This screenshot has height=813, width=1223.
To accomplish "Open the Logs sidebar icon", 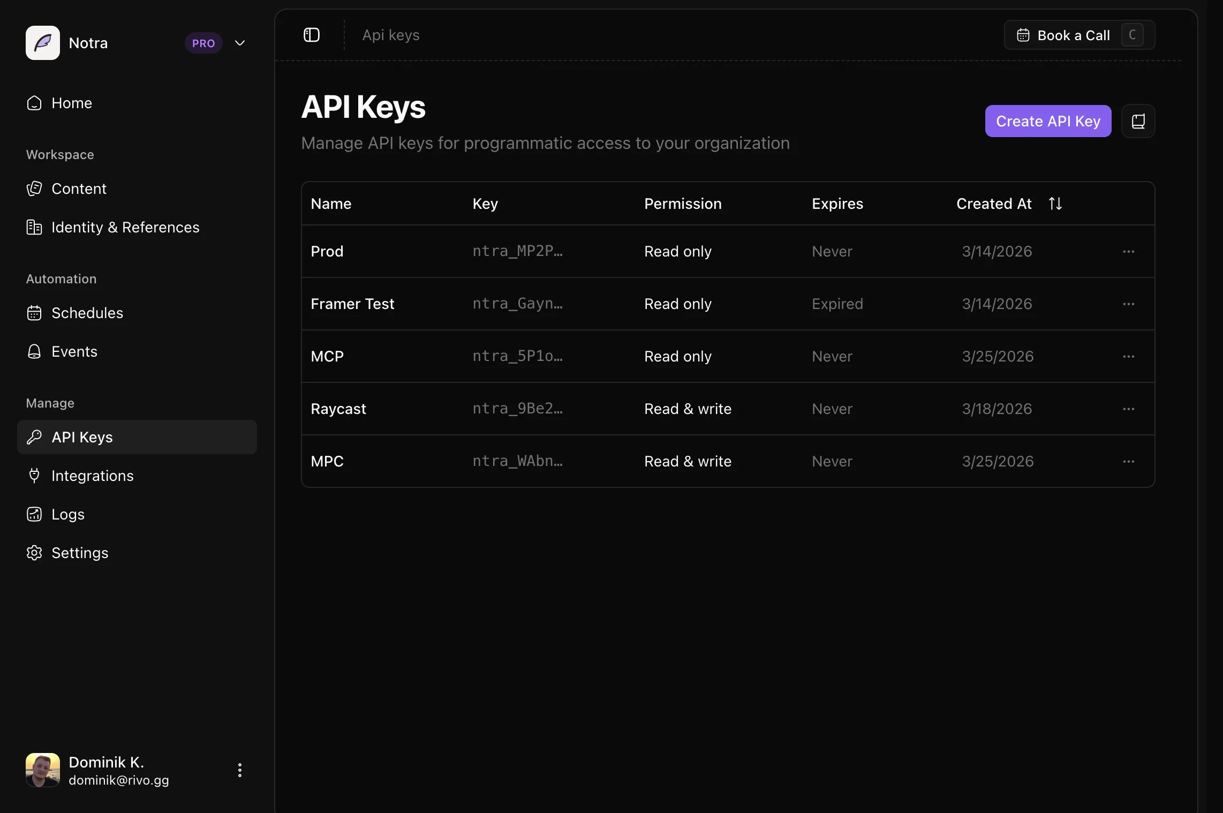I will coord(34,514).
